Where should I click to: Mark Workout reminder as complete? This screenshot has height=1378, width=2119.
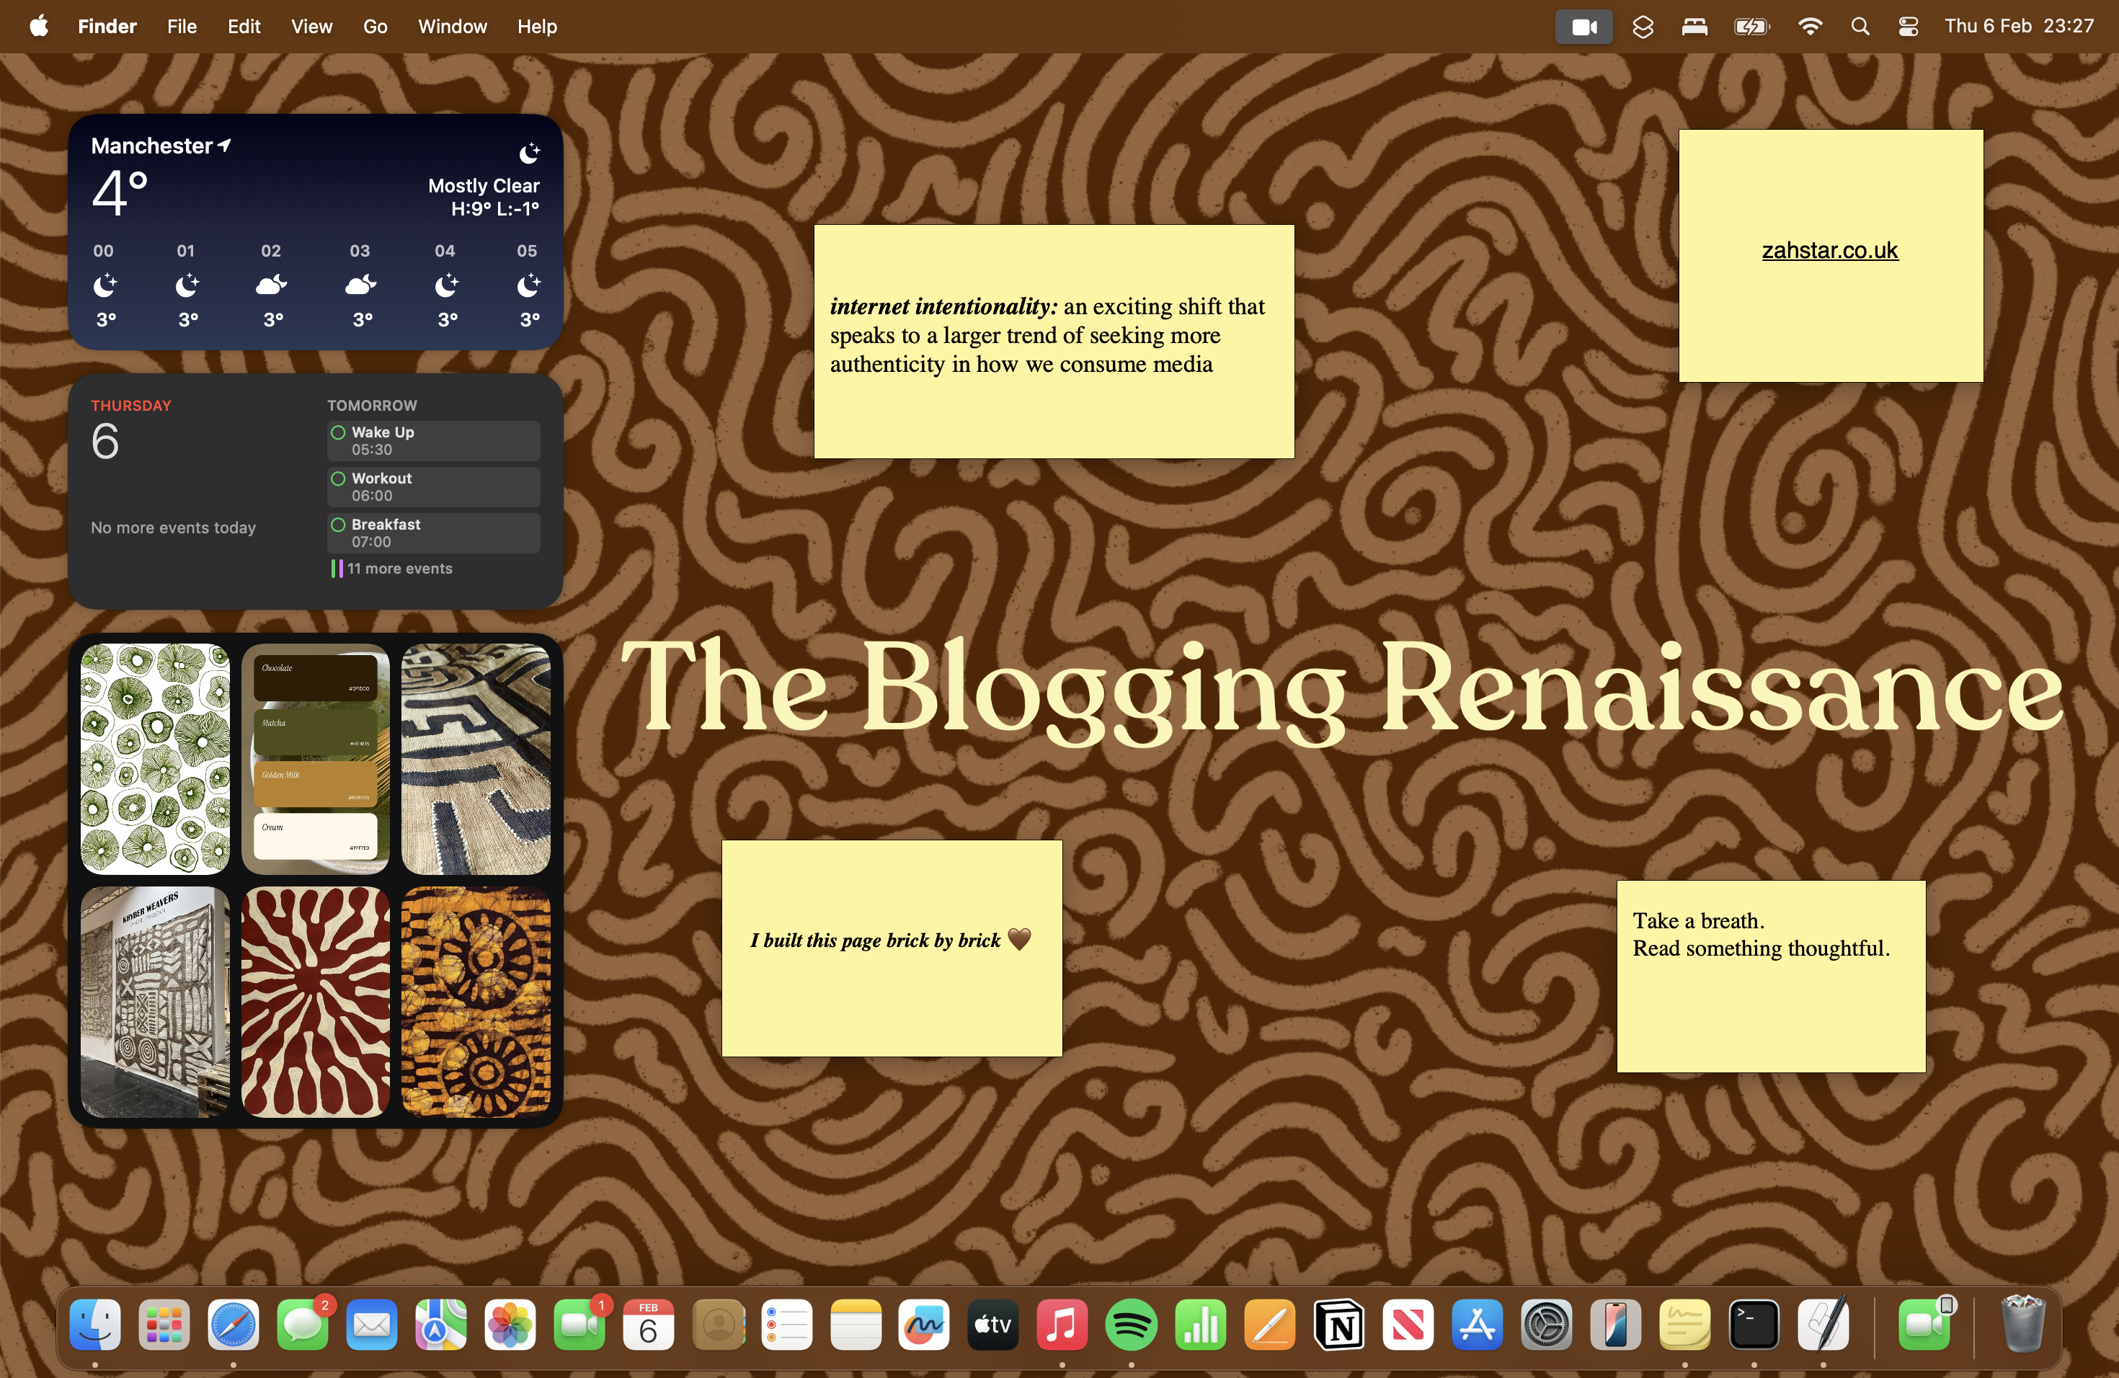point(338,479)
